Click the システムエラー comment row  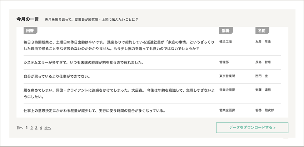[153, 62]
